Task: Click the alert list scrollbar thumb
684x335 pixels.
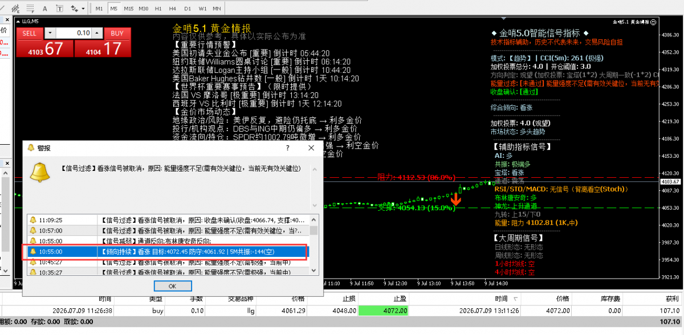Action: click(x=314, y=231)
